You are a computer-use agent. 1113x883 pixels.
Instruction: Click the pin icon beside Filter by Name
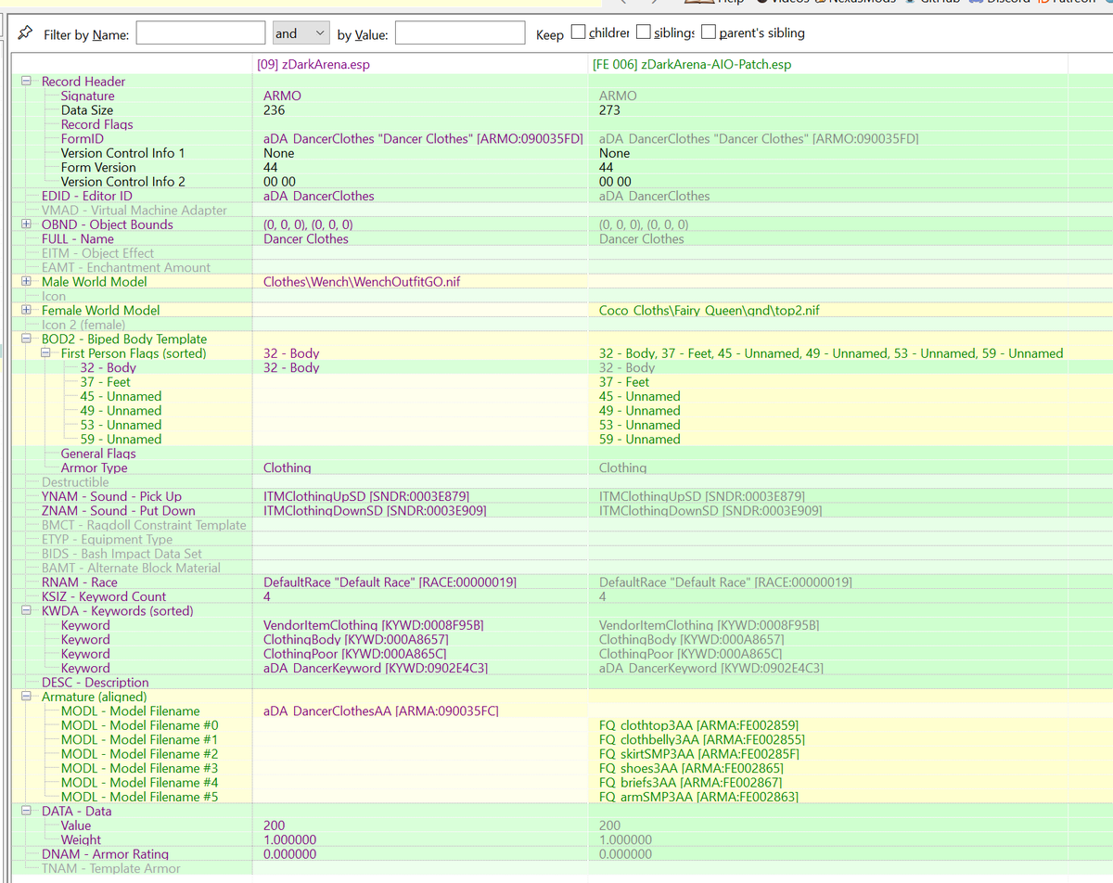click(x=26, y=32)
